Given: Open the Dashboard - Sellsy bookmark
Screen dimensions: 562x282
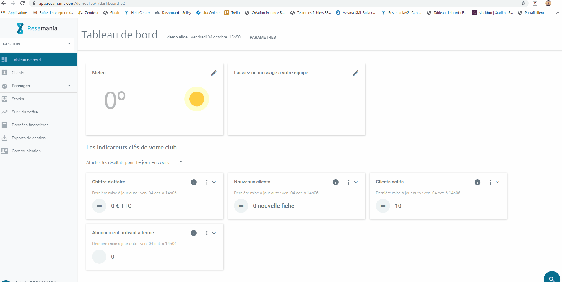Looking at the screenshot, I should point(173,13).
